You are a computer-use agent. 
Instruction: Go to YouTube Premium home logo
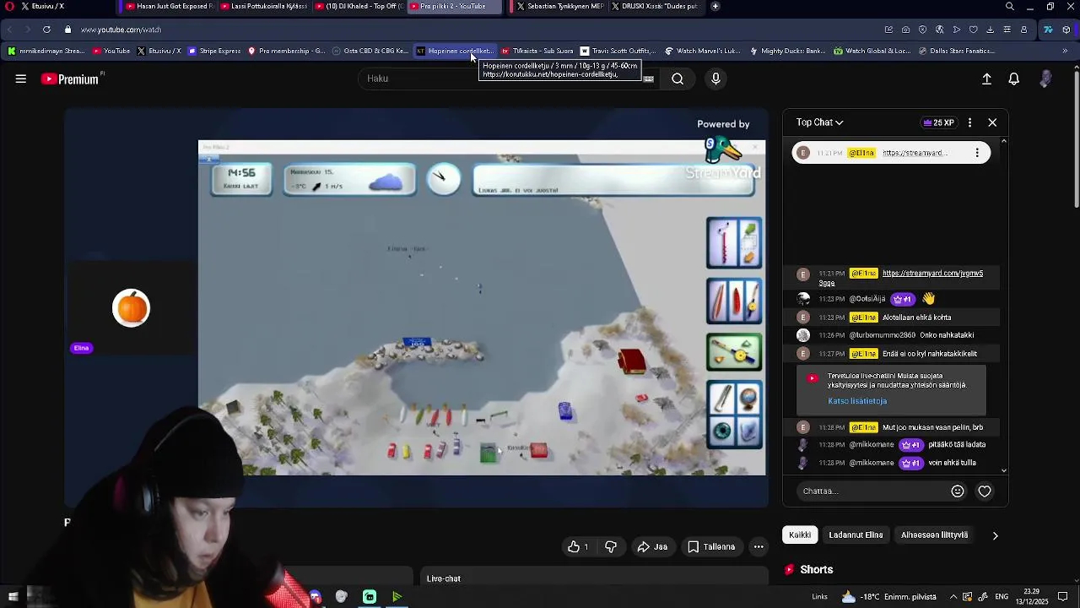(x=70, y=79)
